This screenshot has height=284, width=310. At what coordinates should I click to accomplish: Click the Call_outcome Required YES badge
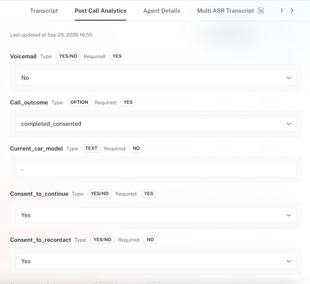pyautogui.click(x=128, y=102)
